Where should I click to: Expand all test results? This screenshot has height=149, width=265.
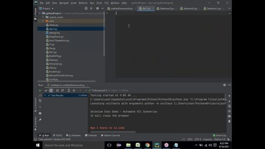point(69,91)
